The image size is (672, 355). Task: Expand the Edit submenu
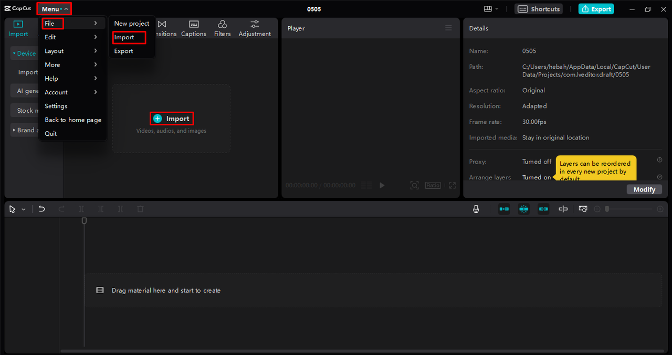(x=71, y=37)
